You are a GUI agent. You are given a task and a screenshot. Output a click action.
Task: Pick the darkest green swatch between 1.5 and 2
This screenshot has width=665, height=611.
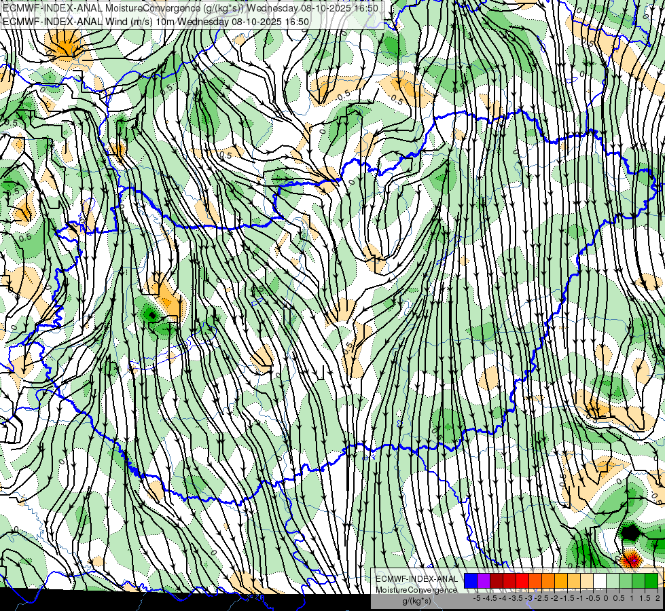point(651,580)
